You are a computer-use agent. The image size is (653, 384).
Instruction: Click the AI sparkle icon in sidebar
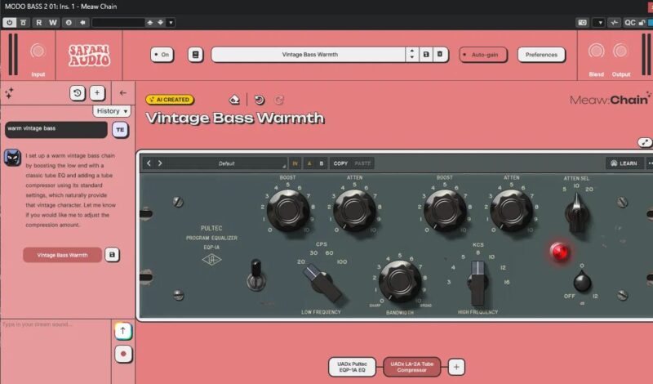pos(9,92)
